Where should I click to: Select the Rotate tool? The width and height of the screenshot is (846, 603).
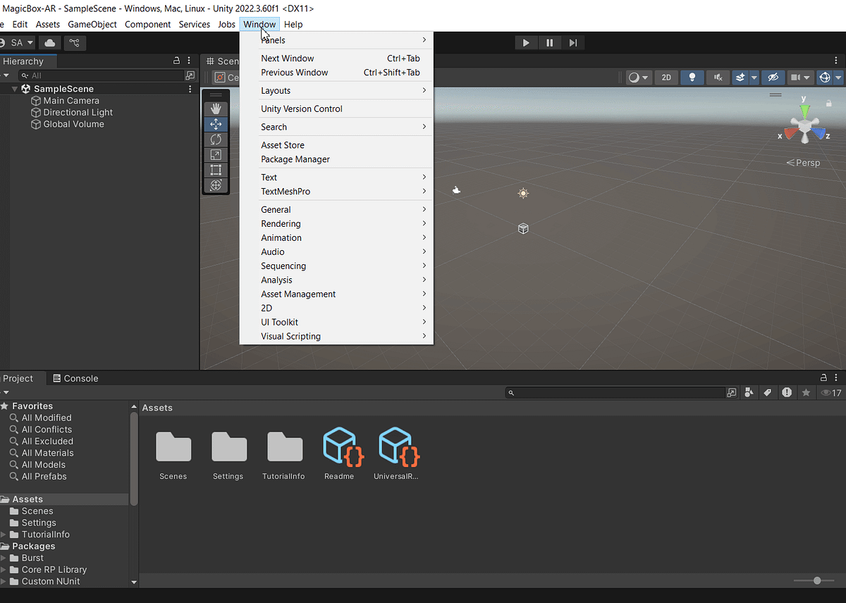click(216, 139)
